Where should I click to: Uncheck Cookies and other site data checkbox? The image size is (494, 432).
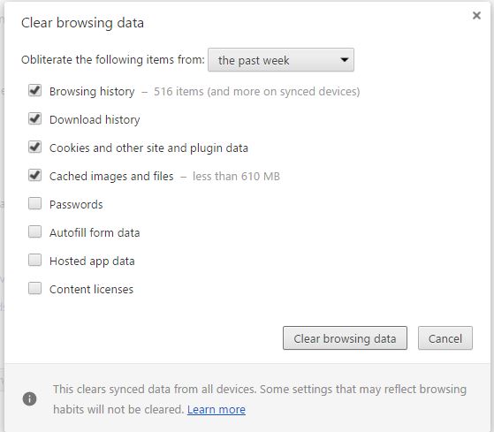pyautogui.click(x=34, y=148)
